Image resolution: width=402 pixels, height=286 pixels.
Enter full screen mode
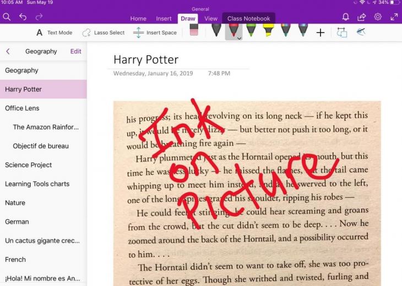pyautogui.click(x=394, y=17)
